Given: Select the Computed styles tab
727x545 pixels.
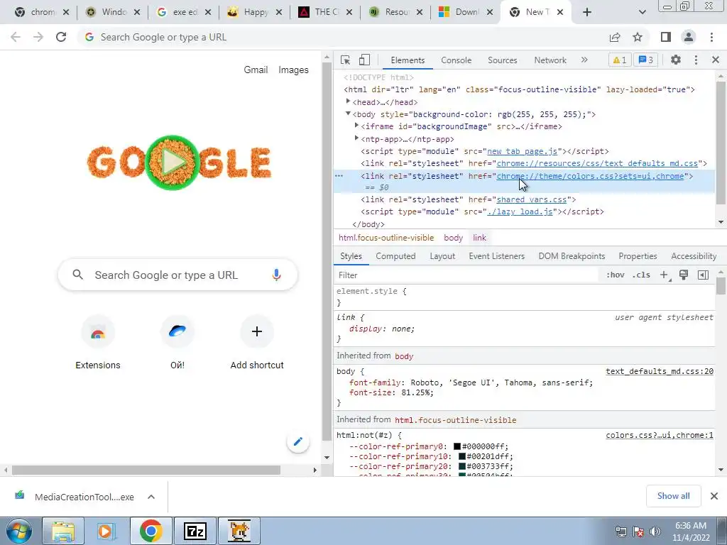Looking at the screenshot, I should click(395, 256).
